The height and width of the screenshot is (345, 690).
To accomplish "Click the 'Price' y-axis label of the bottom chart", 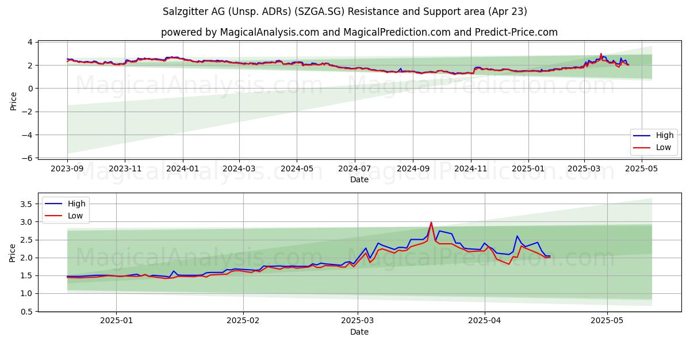I will tap(13, 252).
